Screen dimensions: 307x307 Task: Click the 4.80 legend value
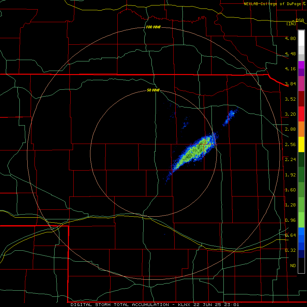click(290, 38)
